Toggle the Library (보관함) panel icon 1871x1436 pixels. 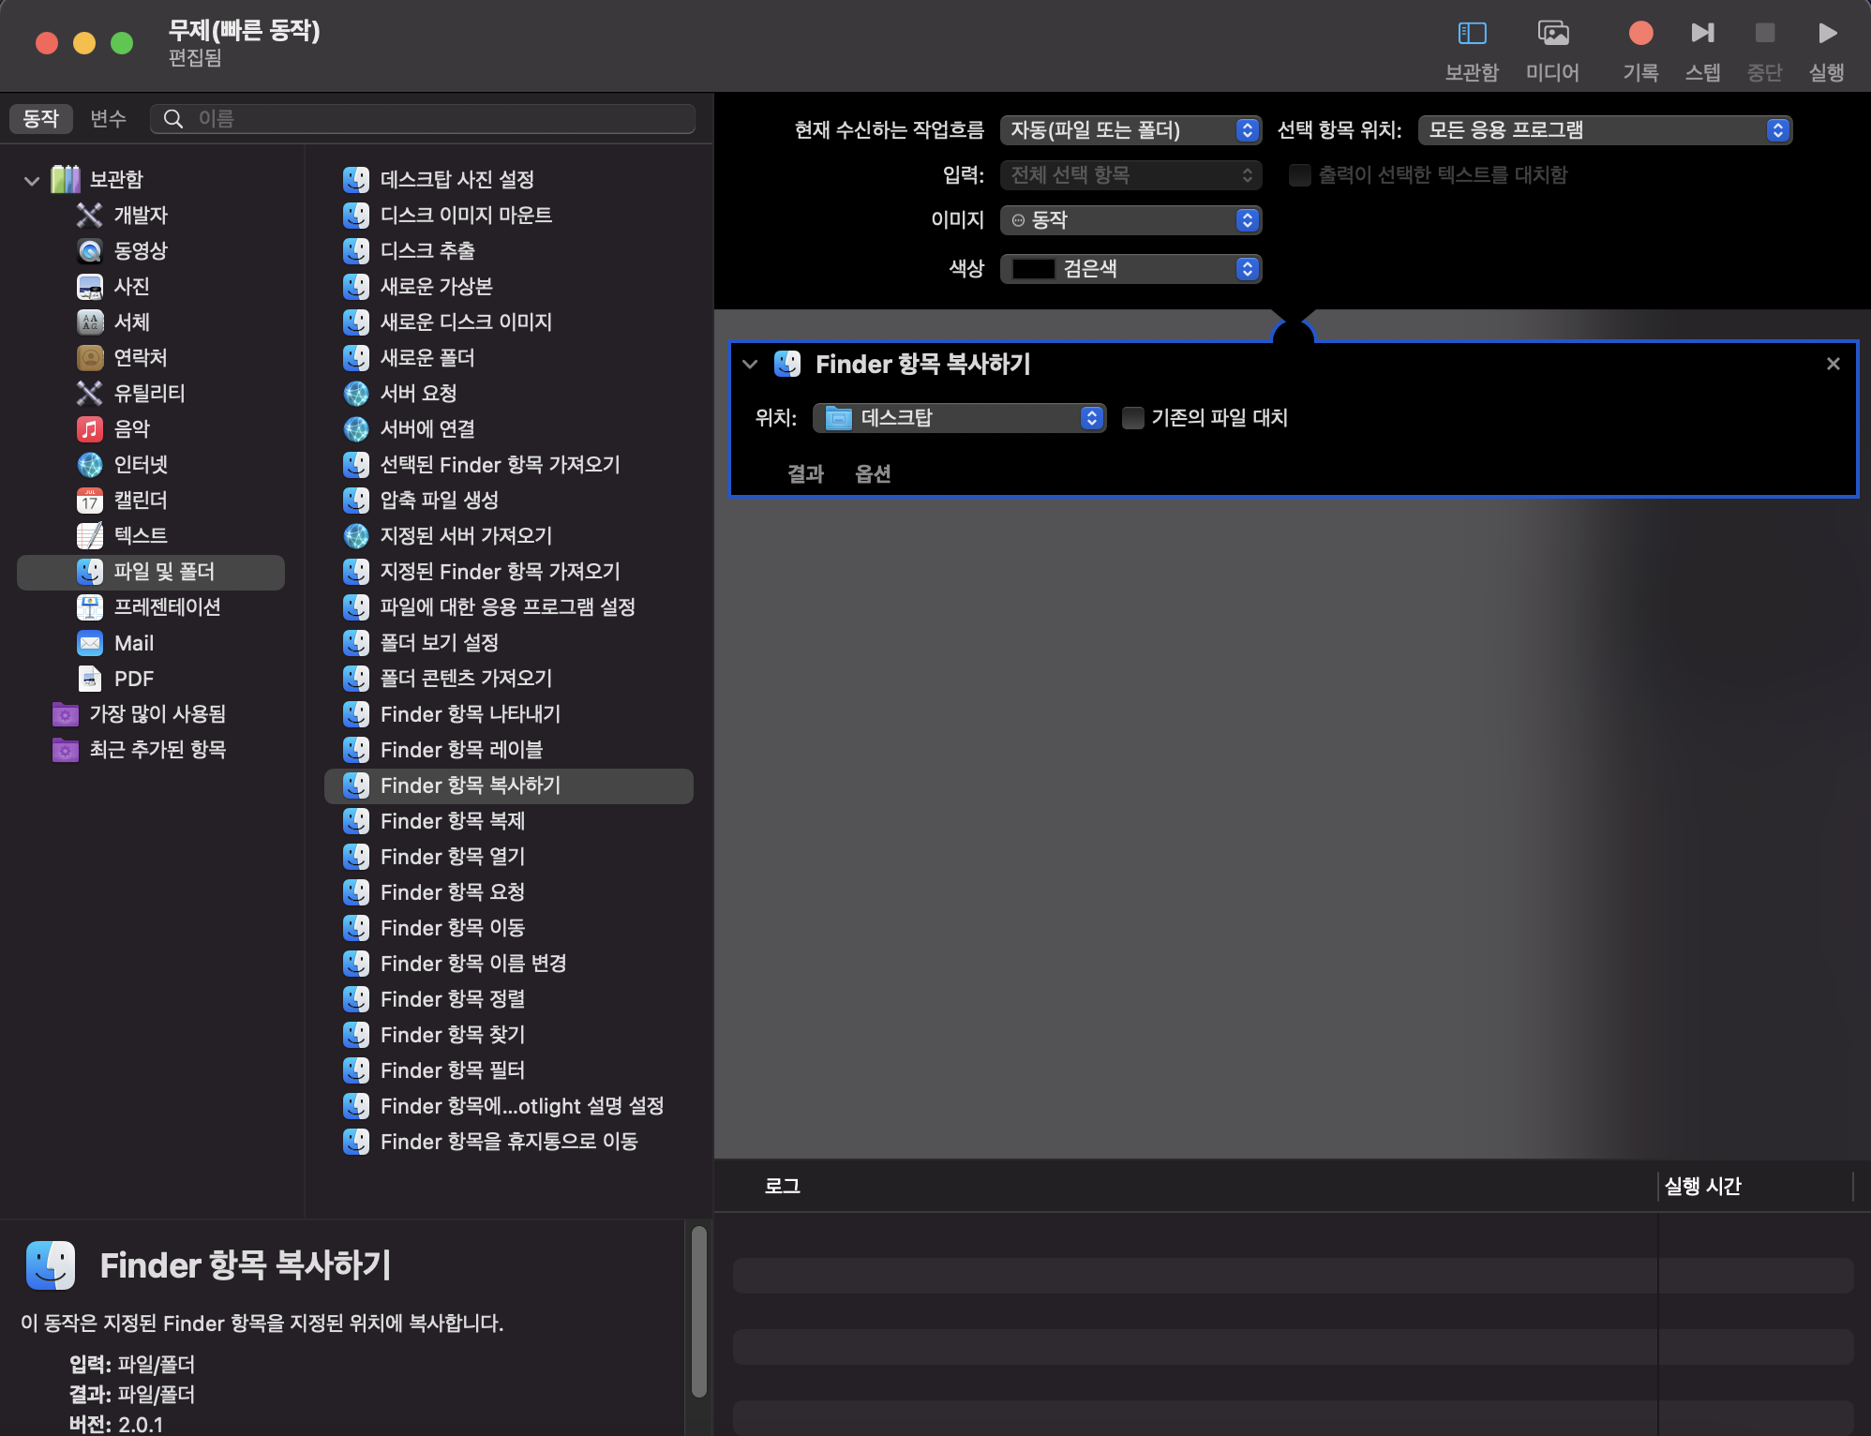[1472, 34]
